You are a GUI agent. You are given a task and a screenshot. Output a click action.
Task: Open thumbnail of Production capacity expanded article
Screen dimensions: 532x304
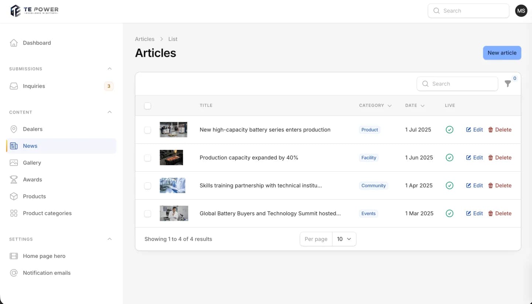[x=171, y=158]
